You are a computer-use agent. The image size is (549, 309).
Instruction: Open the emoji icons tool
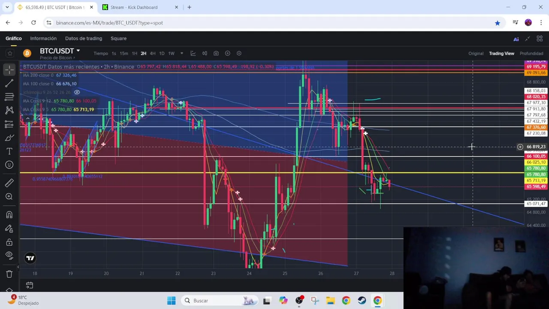[9, 165]
